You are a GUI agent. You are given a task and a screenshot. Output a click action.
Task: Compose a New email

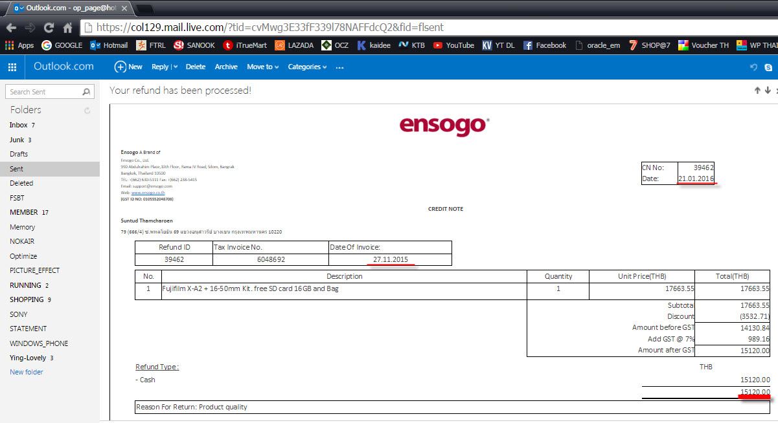pos(128,67)
